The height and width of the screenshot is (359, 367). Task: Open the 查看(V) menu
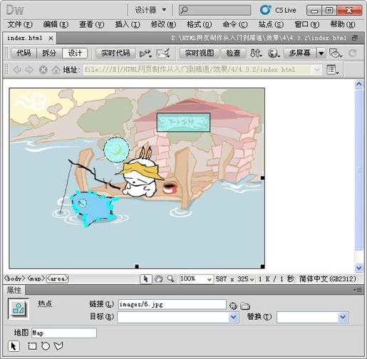point(92,24)
